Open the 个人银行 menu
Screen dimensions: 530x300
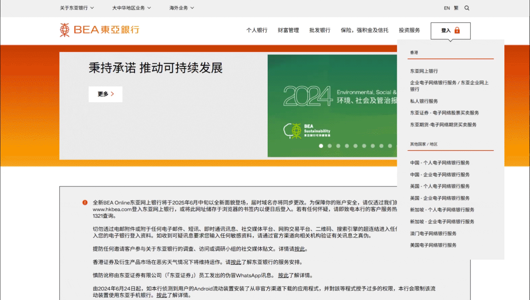(257, 30)
